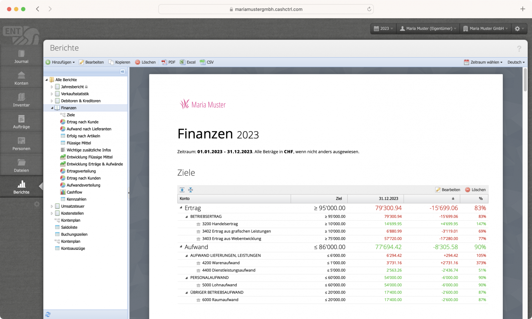This screenshot has height=319, width=532.
Task: Export the report using the Excel icon
Action: click(187, 62)
